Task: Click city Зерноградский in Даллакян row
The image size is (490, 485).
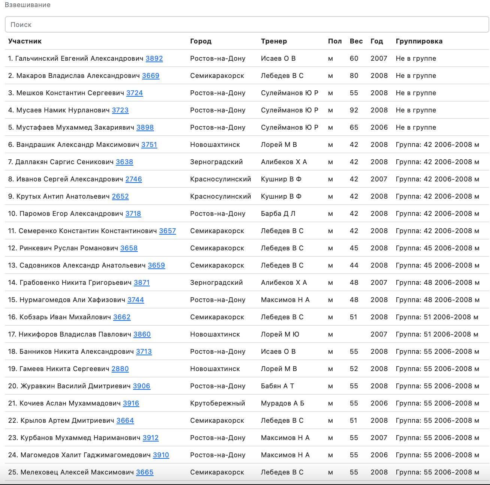Action: click(x=217, y=162)
